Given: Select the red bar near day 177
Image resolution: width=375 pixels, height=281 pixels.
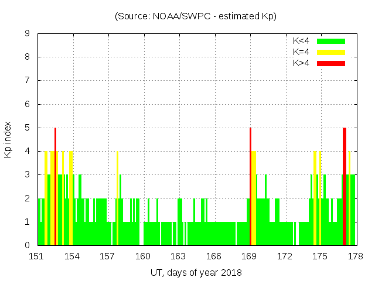Looking at the screenshot, I should (x=345, y=187).
